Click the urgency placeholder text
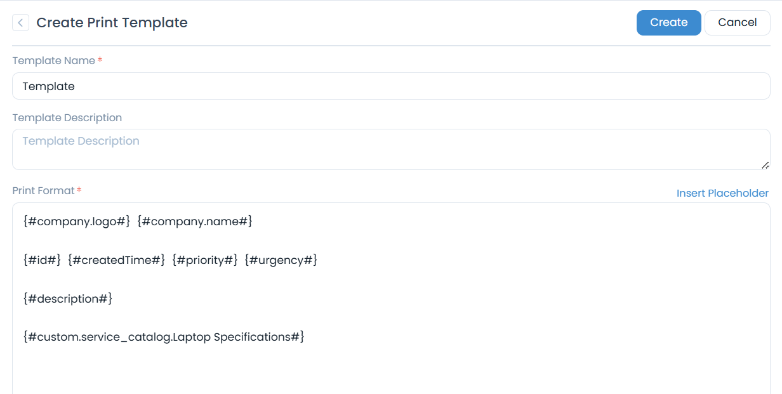The image size is (782, 394). pyautogui.click(x=281, y=260)
